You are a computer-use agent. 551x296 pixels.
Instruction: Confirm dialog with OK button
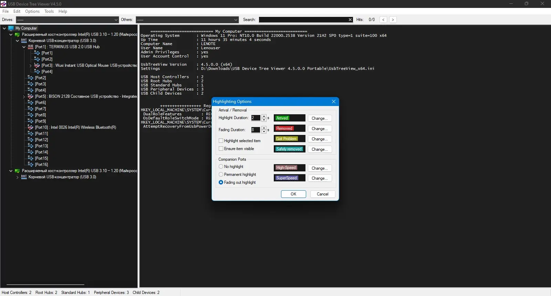[x=293, y=194]
